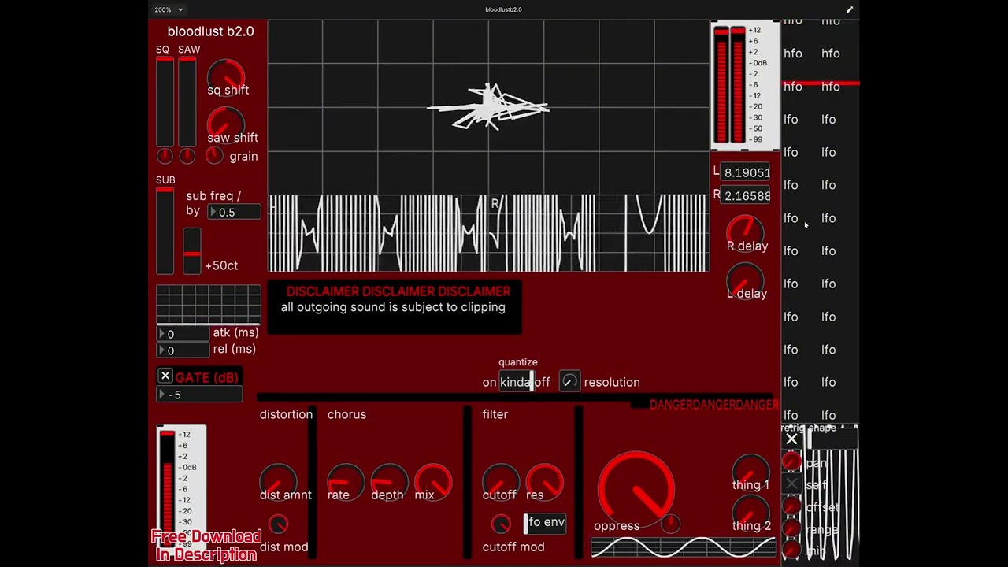Click the sine wave display under oppress
1008x567 pixels.
click(x=684, y=547)
